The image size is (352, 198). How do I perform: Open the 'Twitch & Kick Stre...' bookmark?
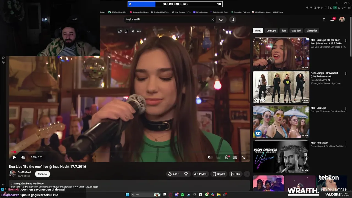(219, 12)
